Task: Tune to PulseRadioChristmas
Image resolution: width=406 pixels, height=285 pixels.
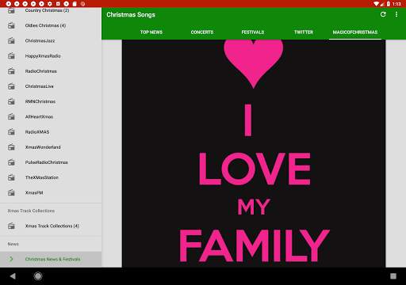Action: pos(51,162)
